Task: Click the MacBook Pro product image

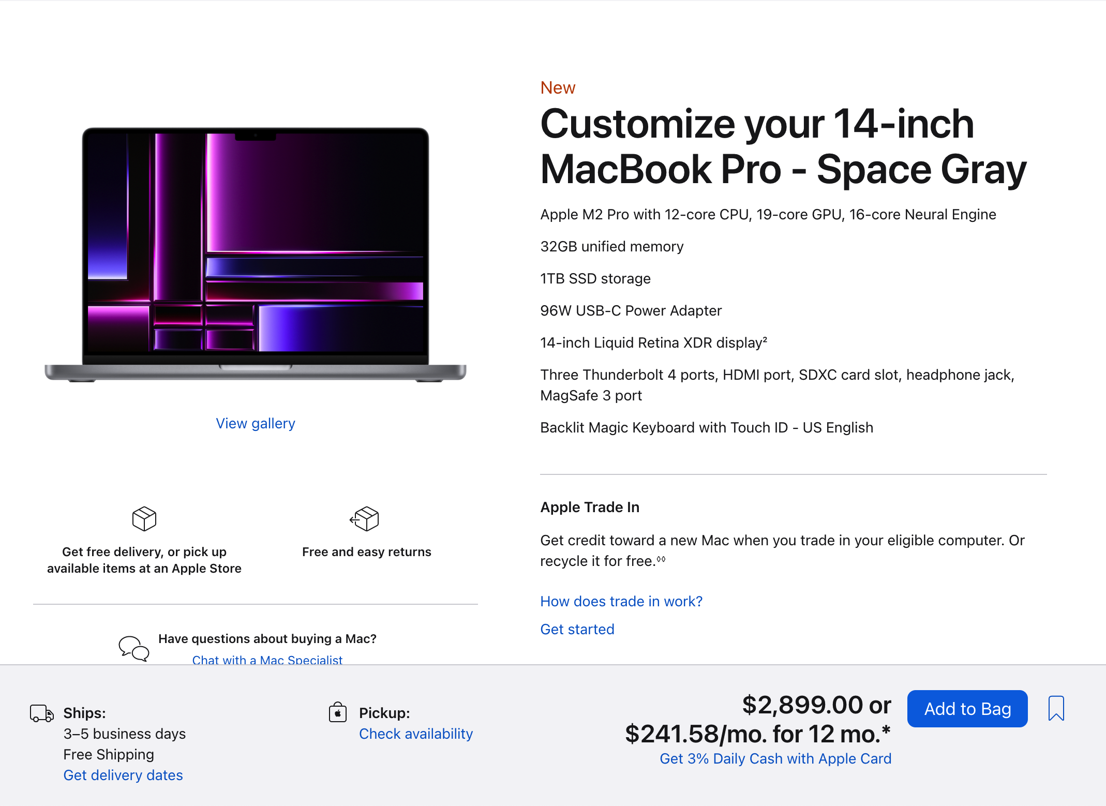Action: click(256, 253)
